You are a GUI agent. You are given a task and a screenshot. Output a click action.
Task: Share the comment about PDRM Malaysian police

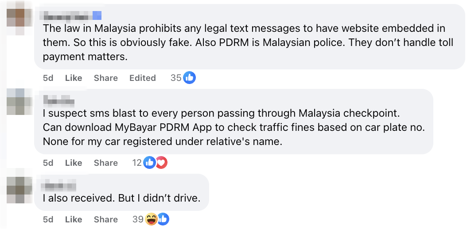pyautogui.click(x=106, y=78)
